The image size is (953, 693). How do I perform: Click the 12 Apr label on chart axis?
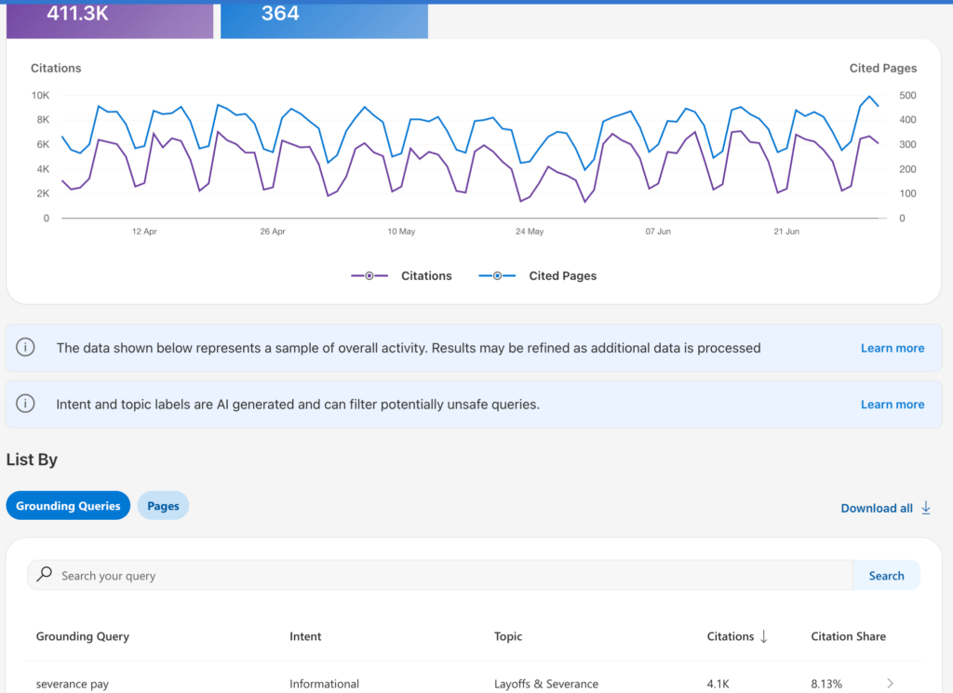click(144, 232)
